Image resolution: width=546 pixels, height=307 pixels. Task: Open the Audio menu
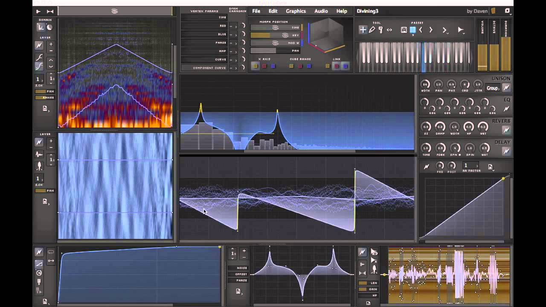click(x=321, y=11)
